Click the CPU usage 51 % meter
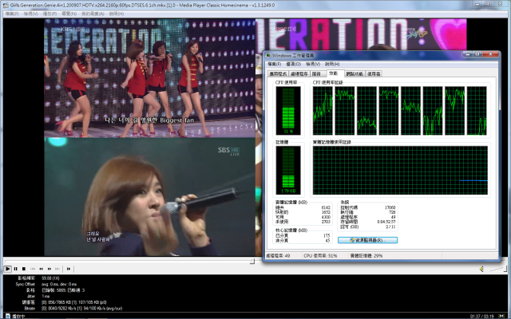The width and height of the screenshot is (511, 319). pos(288,111)
